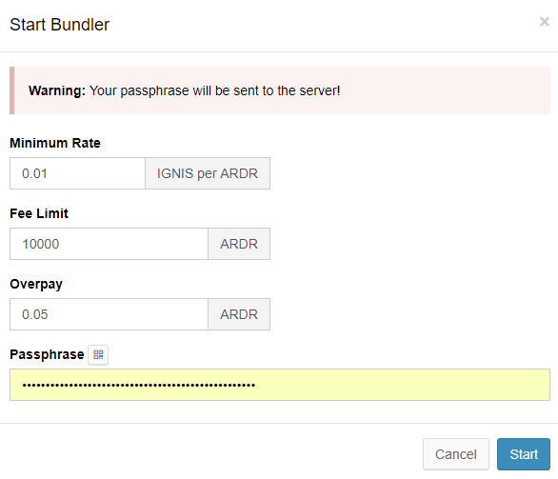Click the passphrase warning message text
The width and height of the screenshot is (558, 479).
pos(214,90)
